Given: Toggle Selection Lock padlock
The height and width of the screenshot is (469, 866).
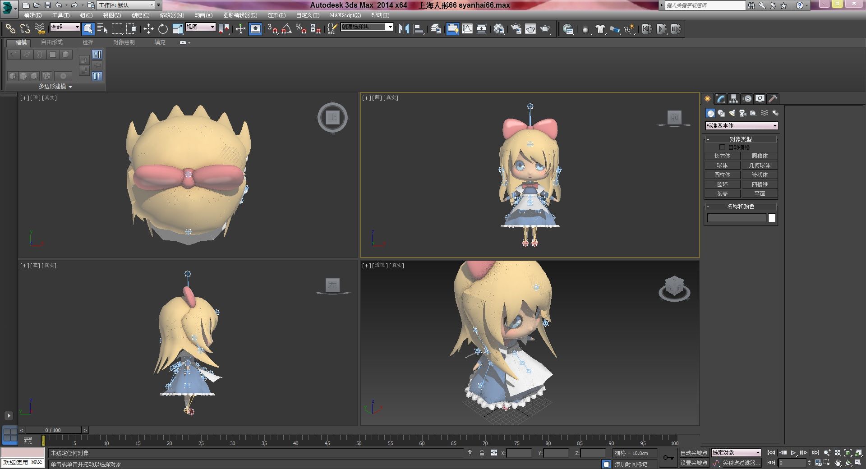Looking at the screenshot, I should tap(482, 453).
